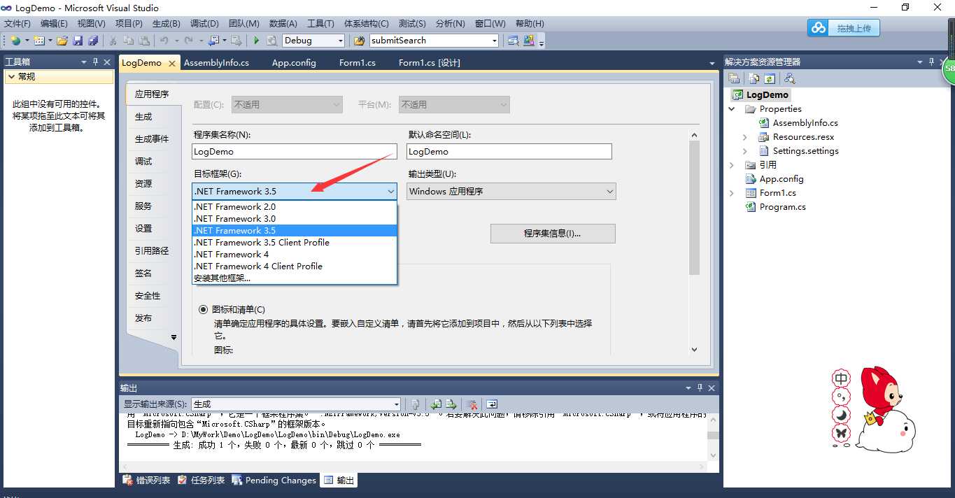Click the Paste toolbar icon

pos(144,41)
